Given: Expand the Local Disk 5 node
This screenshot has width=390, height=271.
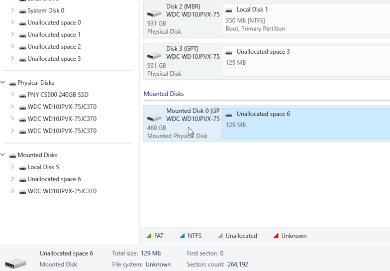Looking at the screenshot, I should click(x=12, y=167).
